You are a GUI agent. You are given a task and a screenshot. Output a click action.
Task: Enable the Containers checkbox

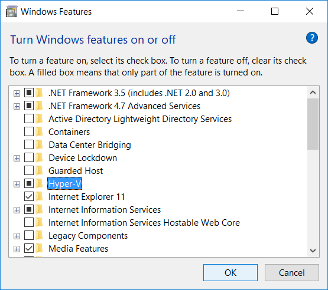(29, 131)
